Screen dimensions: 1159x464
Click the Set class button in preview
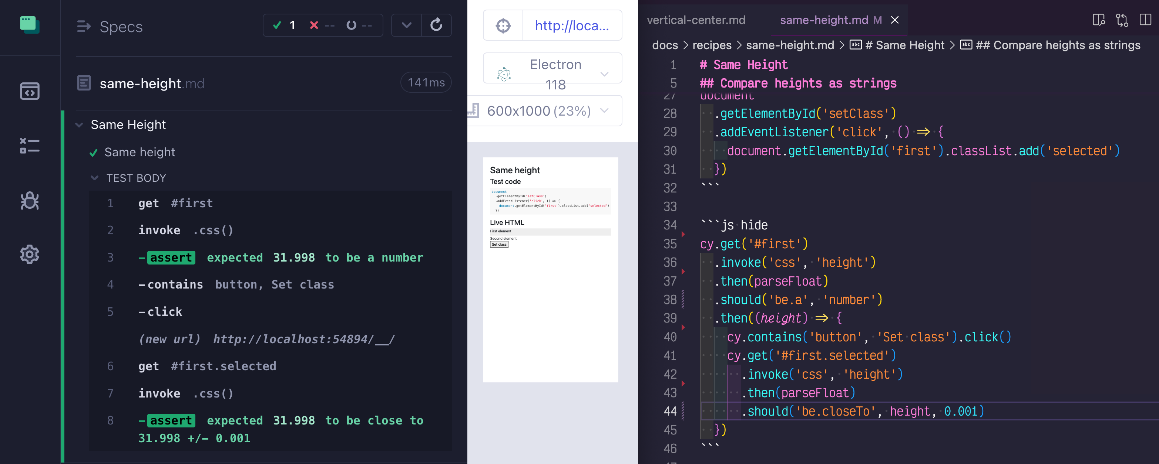(499, 245)
